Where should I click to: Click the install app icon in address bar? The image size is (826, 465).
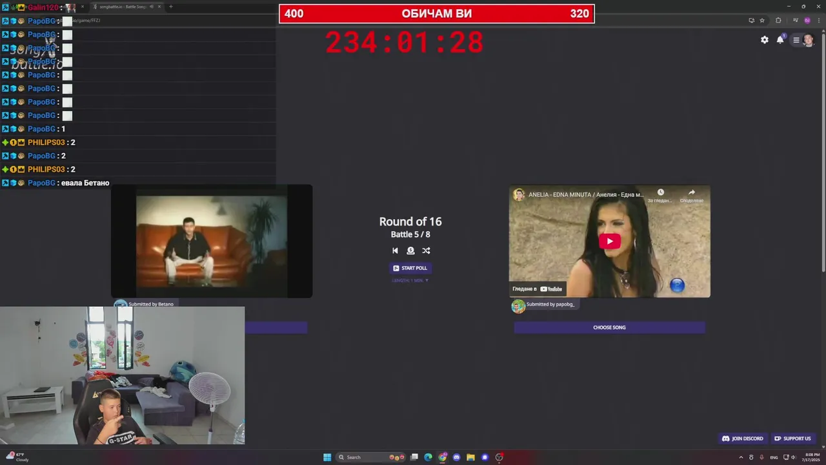tap(751, 20)
